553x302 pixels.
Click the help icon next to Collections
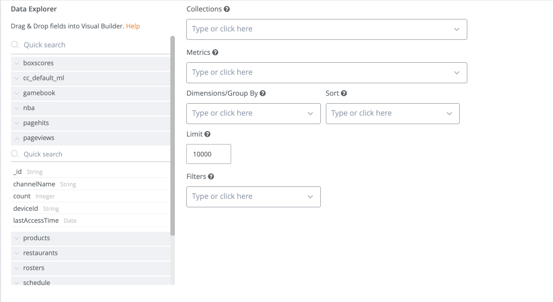pos(227,9)
